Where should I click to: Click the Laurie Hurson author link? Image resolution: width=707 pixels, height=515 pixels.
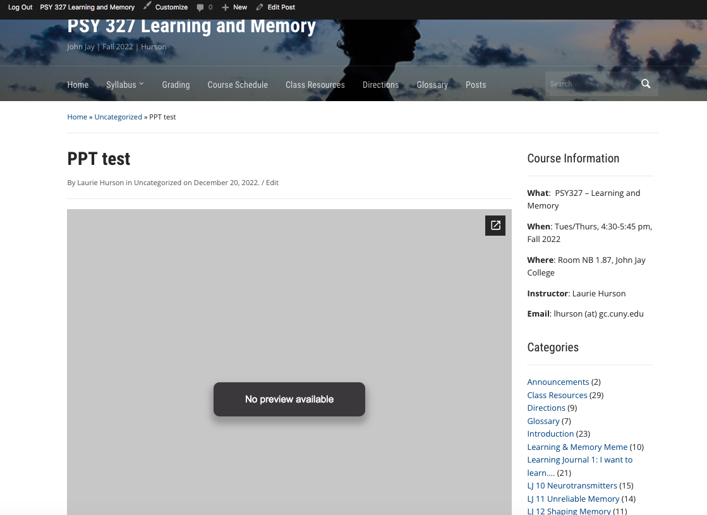[100, 183]
